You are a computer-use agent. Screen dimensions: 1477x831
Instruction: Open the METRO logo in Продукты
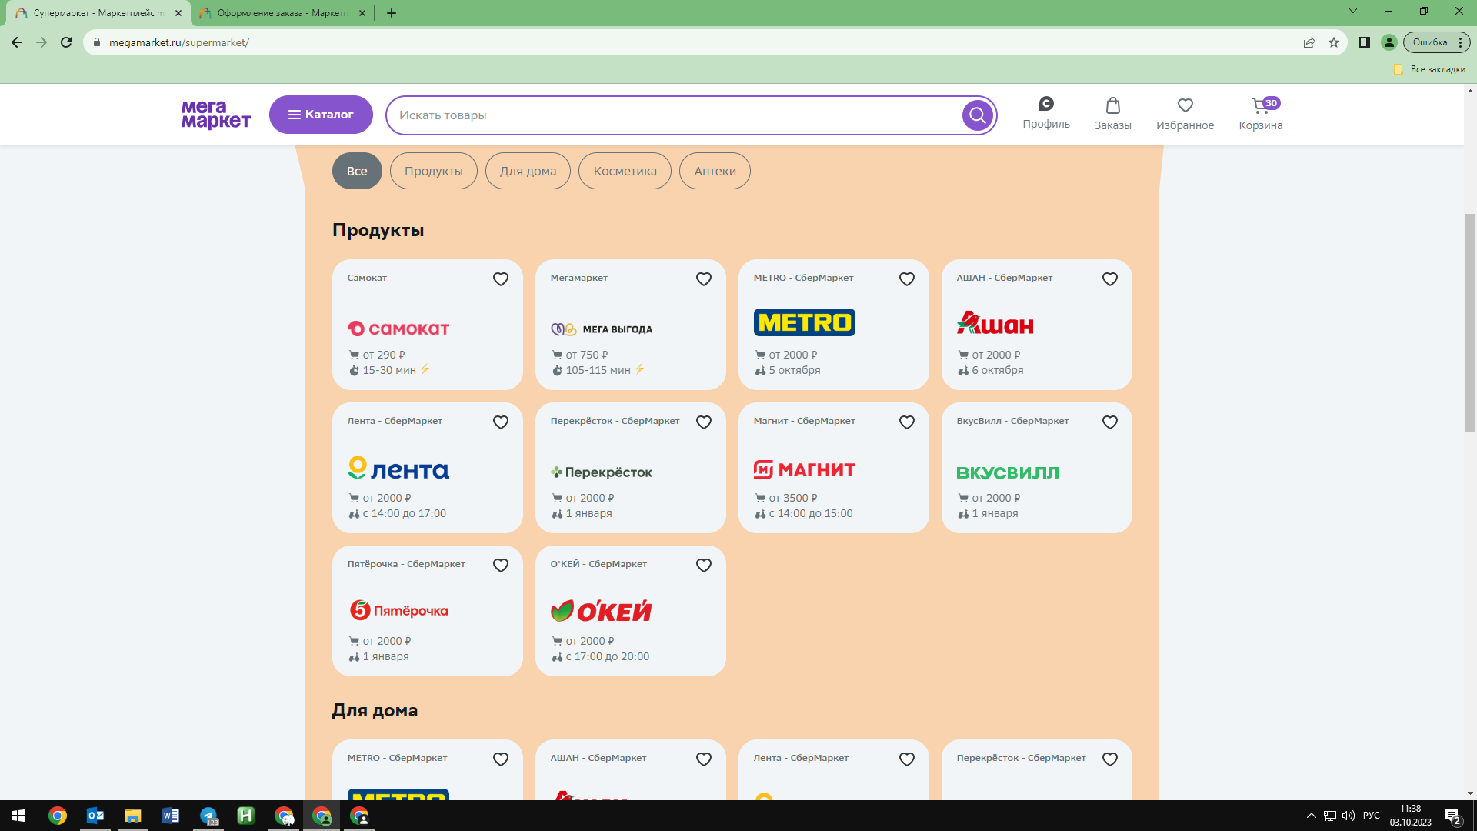click(805, 322)
